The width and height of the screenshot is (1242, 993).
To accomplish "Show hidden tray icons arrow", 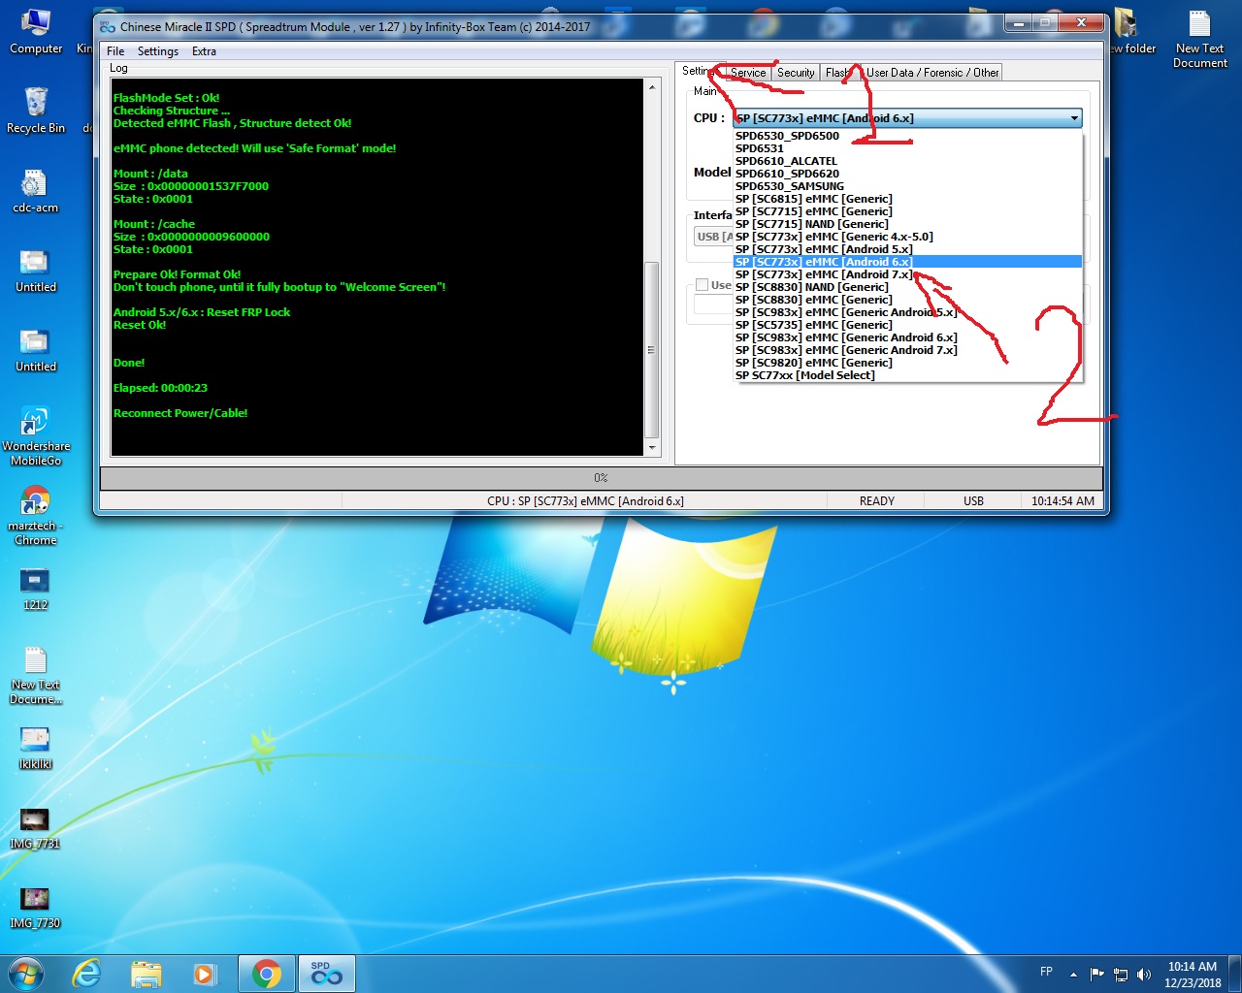I will 1073,975.
